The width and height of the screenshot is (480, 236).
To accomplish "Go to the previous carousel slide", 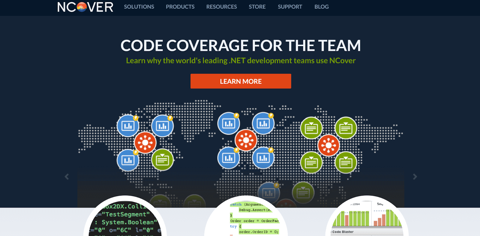I will pyautogui.click(x=67, y=177).
